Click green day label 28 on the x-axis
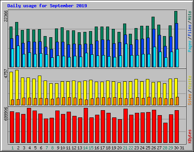The width and height of the screenshot is (194, 152). [x=165, y=148]
